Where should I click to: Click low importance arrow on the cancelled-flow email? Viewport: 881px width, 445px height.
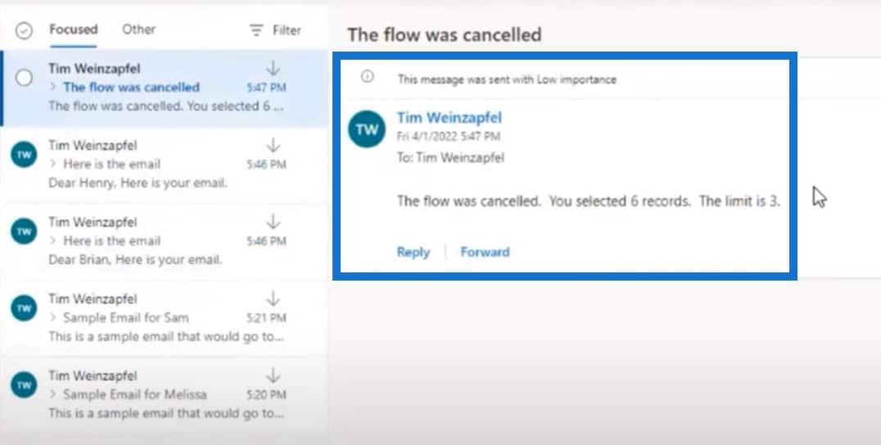[273, 69]
